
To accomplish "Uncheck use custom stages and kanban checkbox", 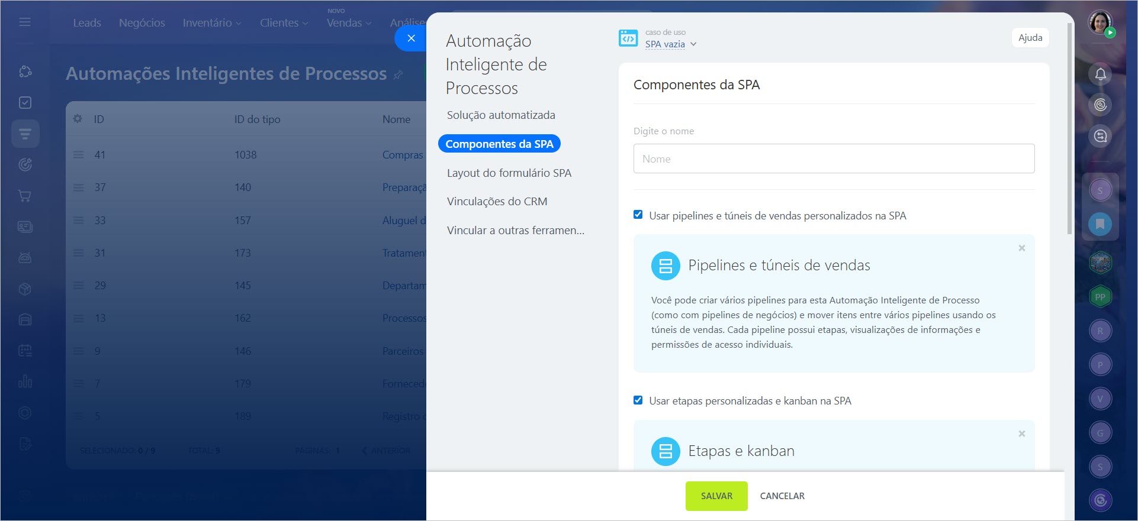I will point(638,400).
